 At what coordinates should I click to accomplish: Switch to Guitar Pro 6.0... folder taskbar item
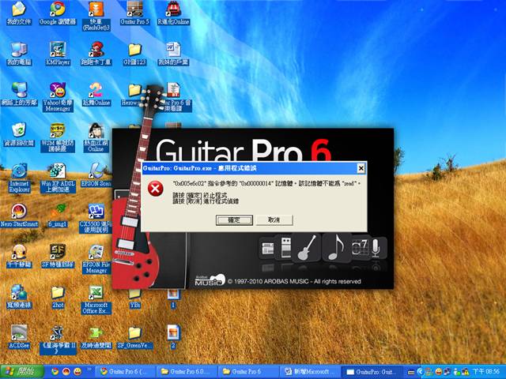coord(187,372)
